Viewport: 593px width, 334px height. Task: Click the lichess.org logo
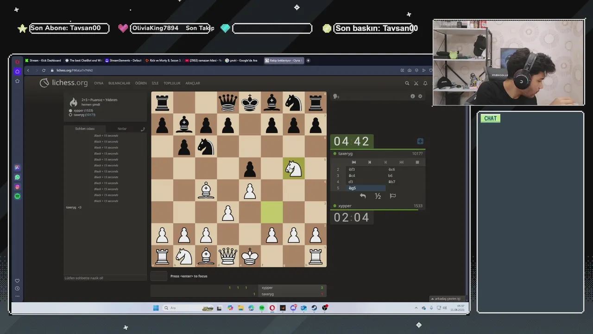click(63, 83)
